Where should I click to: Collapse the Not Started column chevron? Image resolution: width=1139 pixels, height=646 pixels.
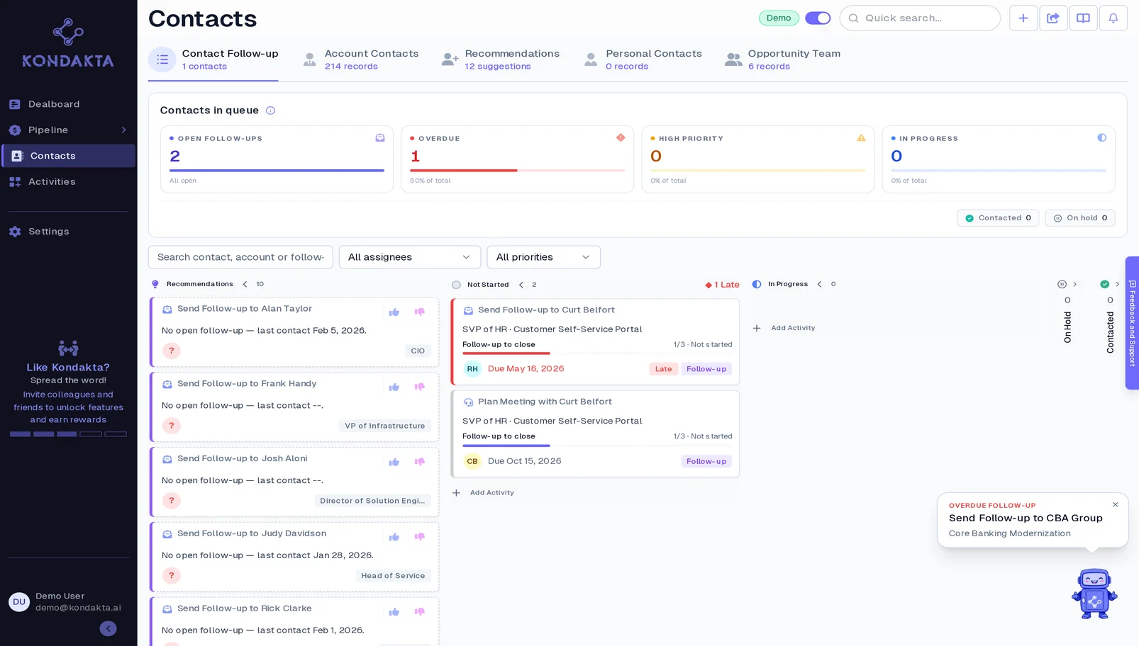tap(521, 285)
